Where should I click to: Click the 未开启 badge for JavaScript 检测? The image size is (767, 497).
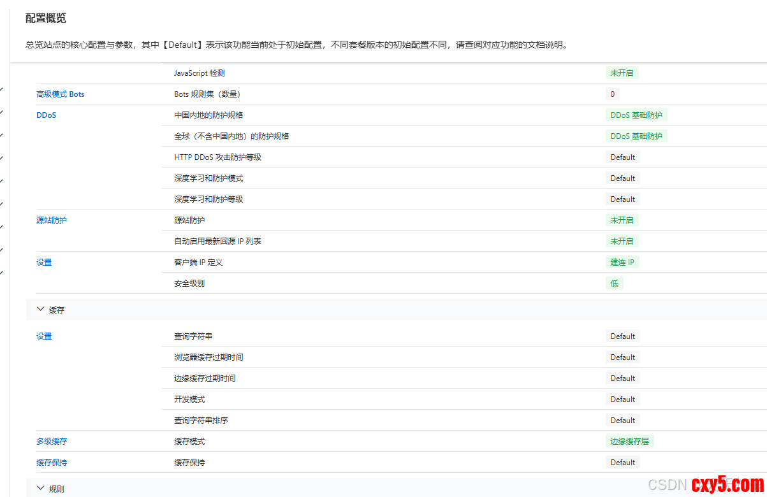[x=621, y=73]
